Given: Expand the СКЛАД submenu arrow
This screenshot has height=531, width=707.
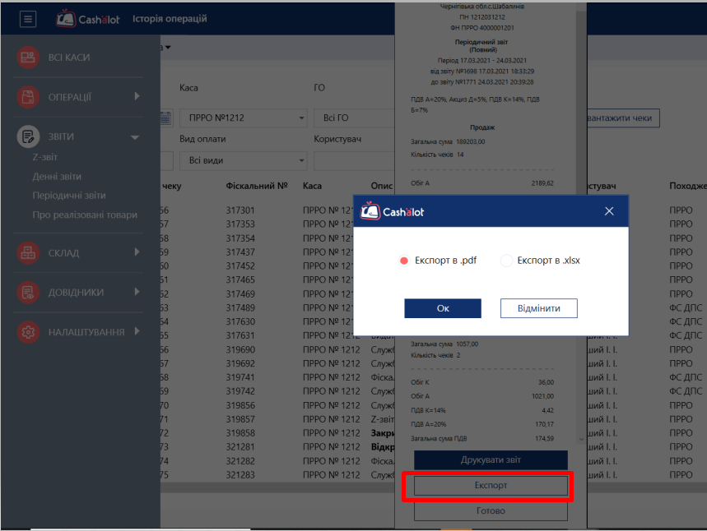Looking at the screenshot, I should (137, 252).
